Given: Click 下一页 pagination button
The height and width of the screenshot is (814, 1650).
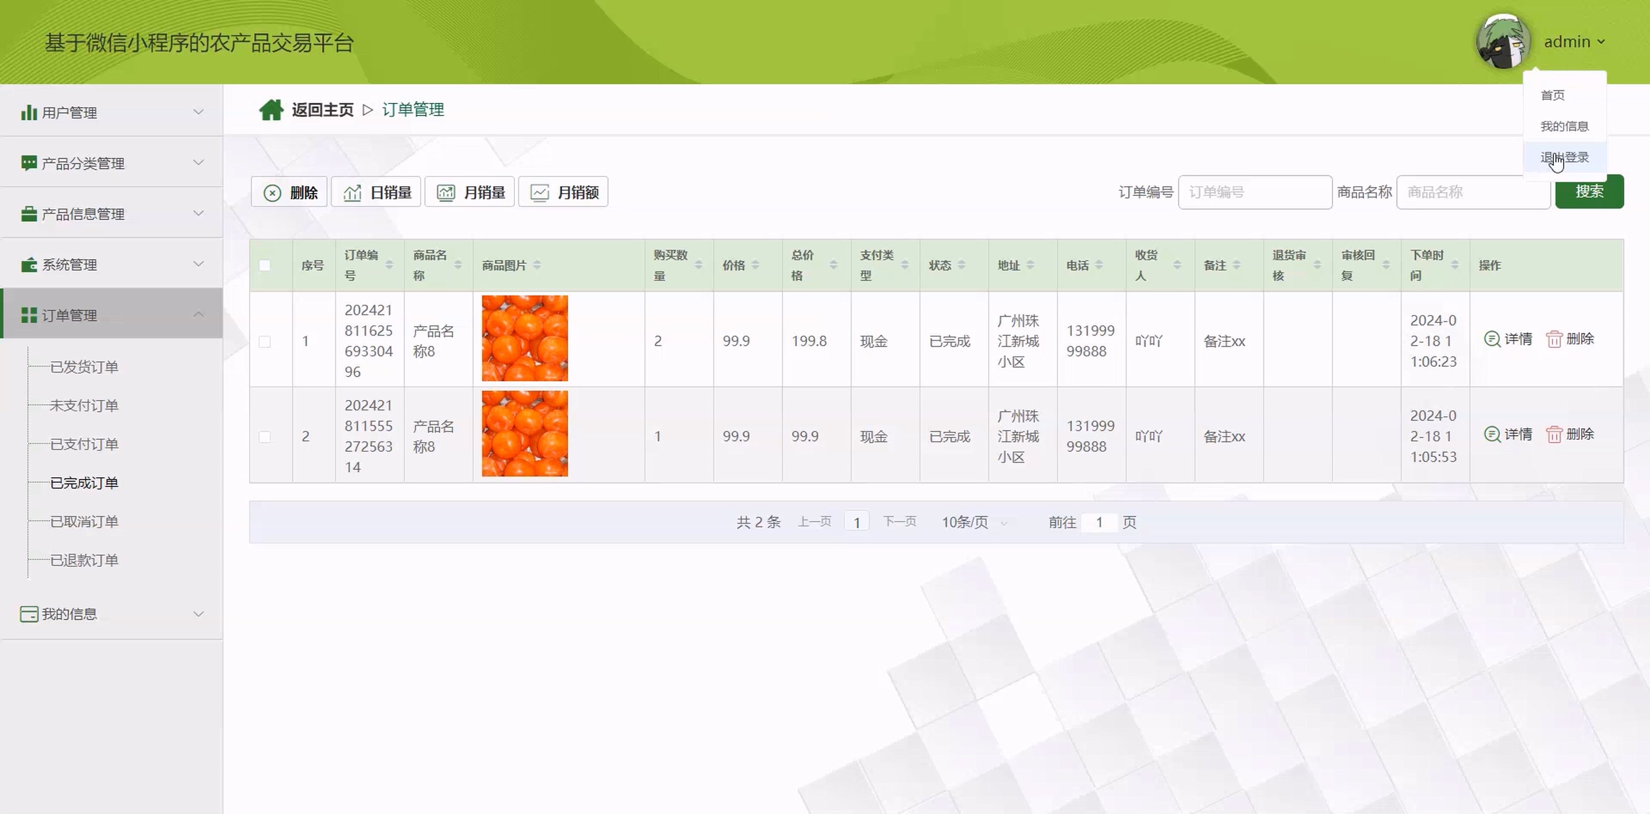Looking at the screenshot, I should (899, 521).
